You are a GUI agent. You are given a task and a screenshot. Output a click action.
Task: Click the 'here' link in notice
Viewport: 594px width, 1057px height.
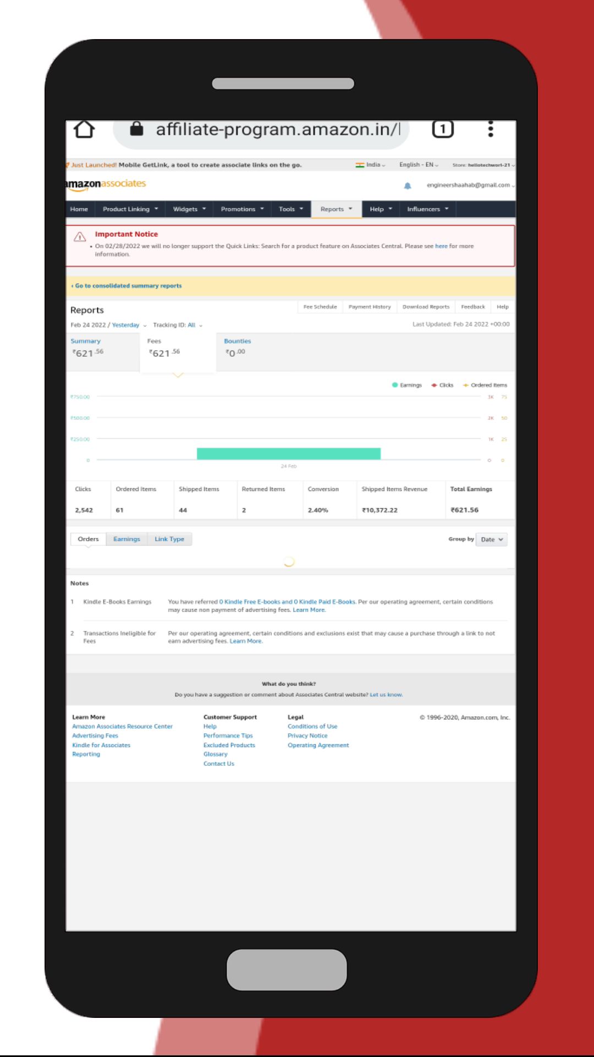click(x=441, y=246)
